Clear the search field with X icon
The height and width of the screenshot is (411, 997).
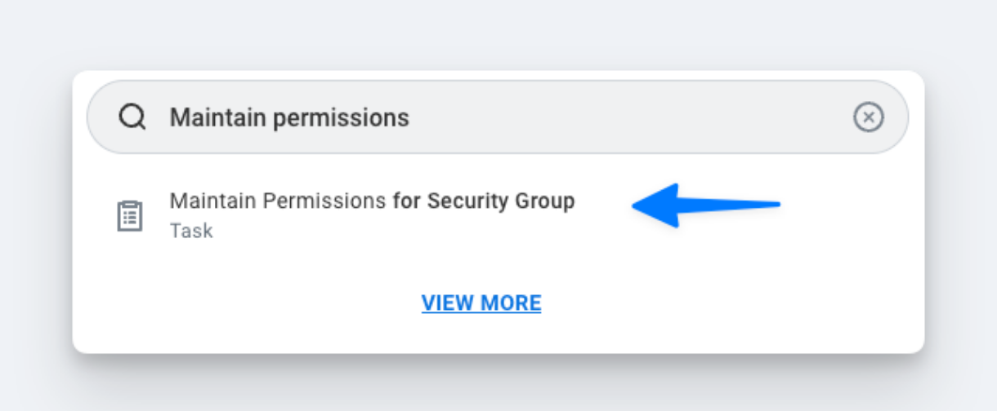click(868, 118)
